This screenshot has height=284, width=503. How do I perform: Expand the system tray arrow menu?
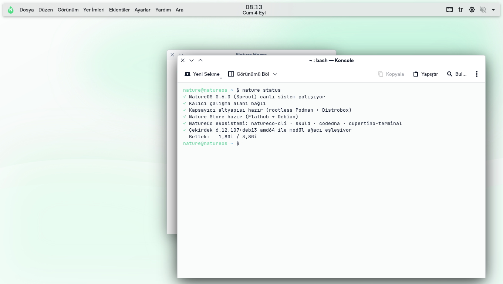point(493,10)
